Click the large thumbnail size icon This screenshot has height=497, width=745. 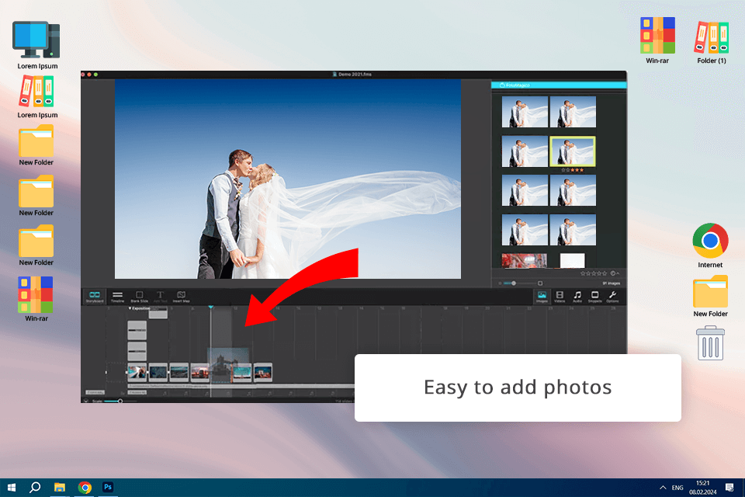(x=540, y=283)
